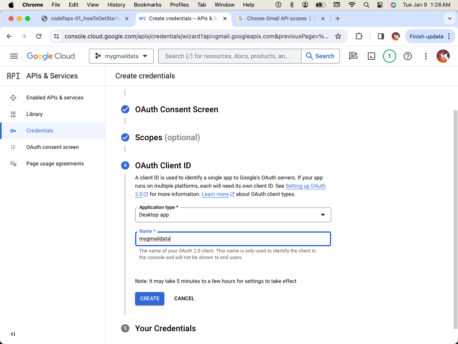Viewport: 458px width, 344px height.
Task: Select OAuth consent screen in sidebar
Action: [x=53, y=147]
